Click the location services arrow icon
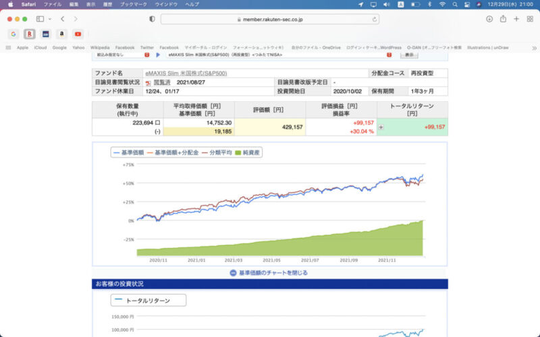Image resolution: width=540 pixels, height=337 pixels. 360,5
